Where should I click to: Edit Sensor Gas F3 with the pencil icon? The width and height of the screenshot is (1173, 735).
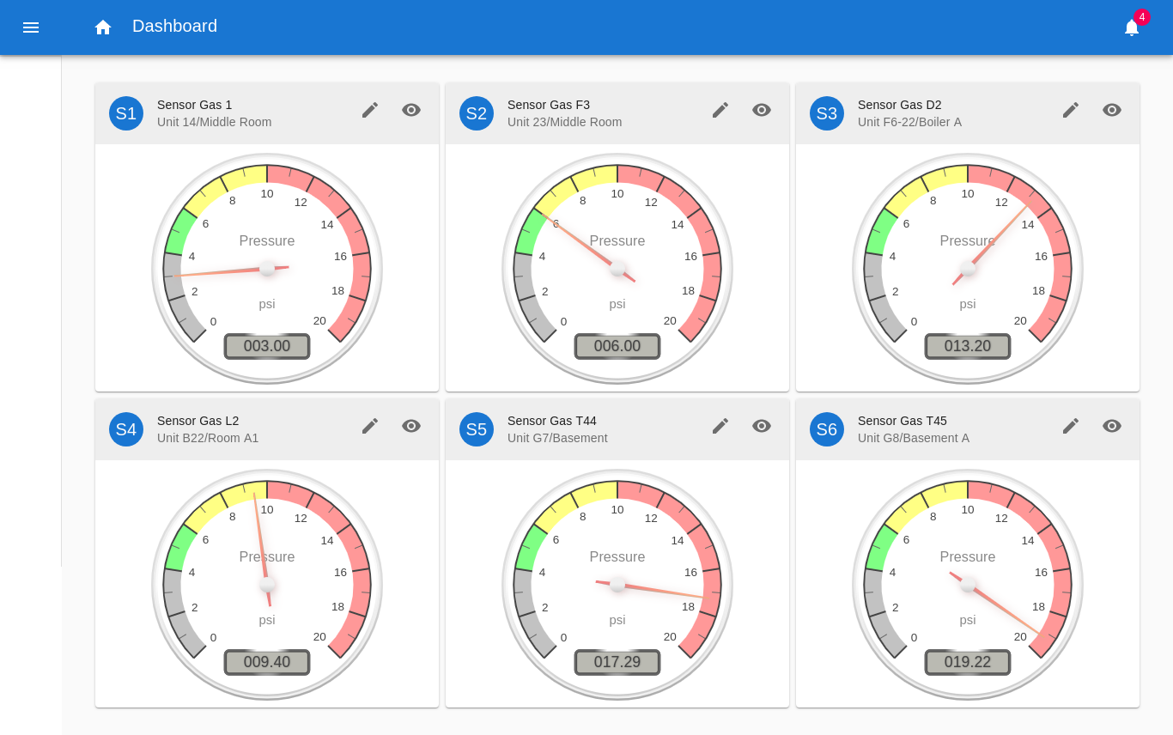coord(720,110)
